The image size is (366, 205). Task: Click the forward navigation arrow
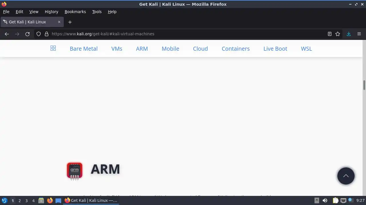click(x=17, y=34)
